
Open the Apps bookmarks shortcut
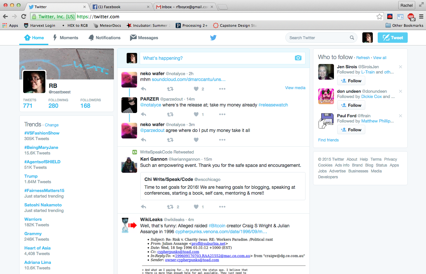[x=10, y=25]
